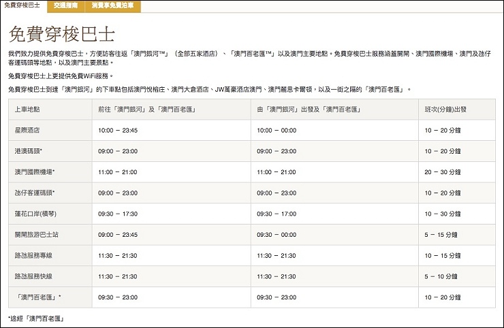Viewport: 504px width, 328px height.
Task: Click the 上車地點 column header
Action: coord(27,110)
